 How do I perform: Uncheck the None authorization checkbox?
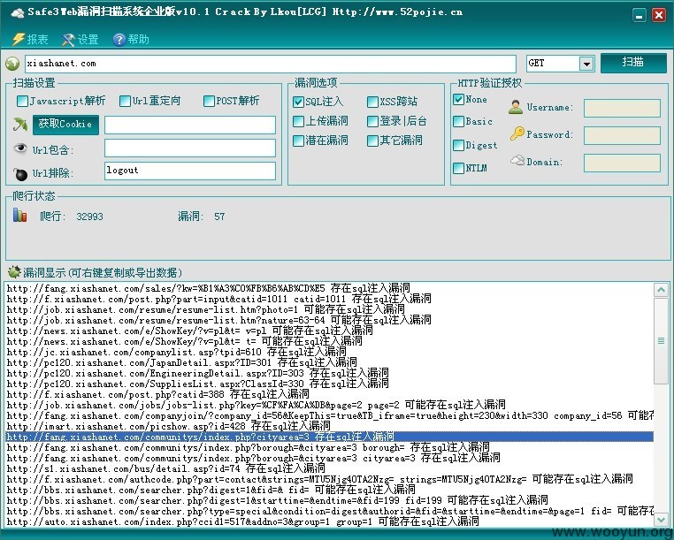tap(458, 99)
